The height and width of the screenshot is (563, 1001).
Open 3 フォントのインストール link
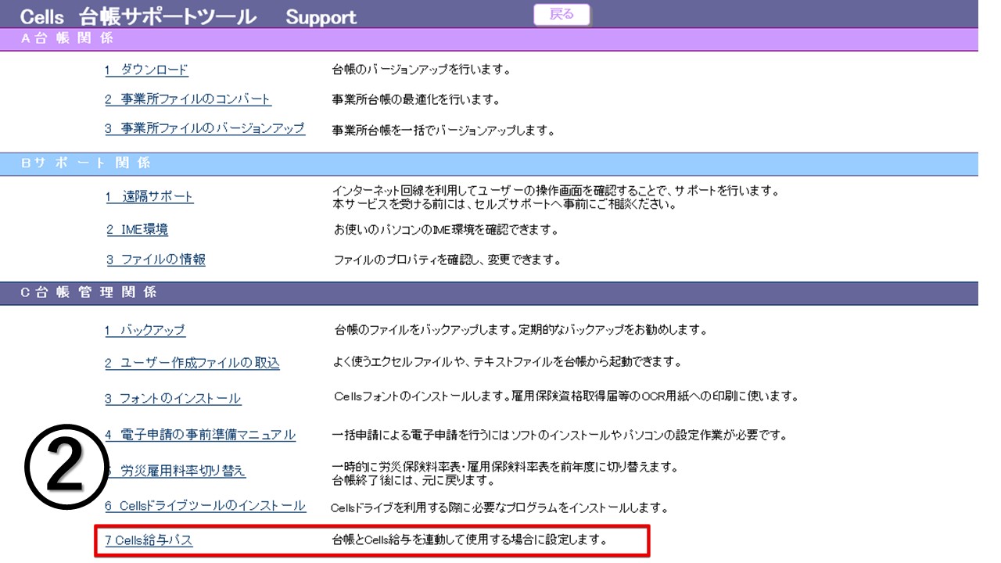pos(173,399)
